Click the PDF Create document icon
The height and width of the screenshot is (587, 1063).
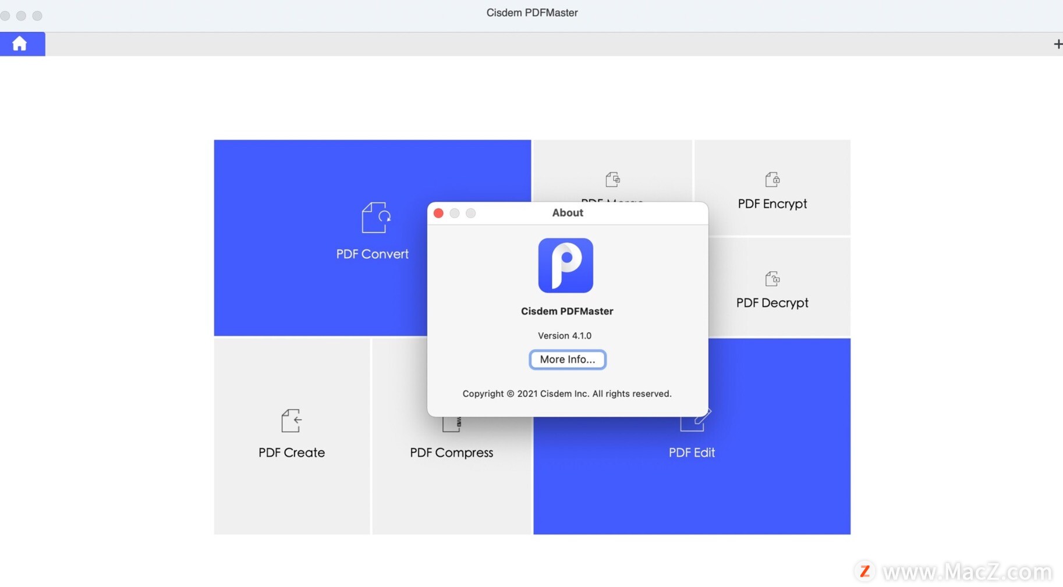291,421
